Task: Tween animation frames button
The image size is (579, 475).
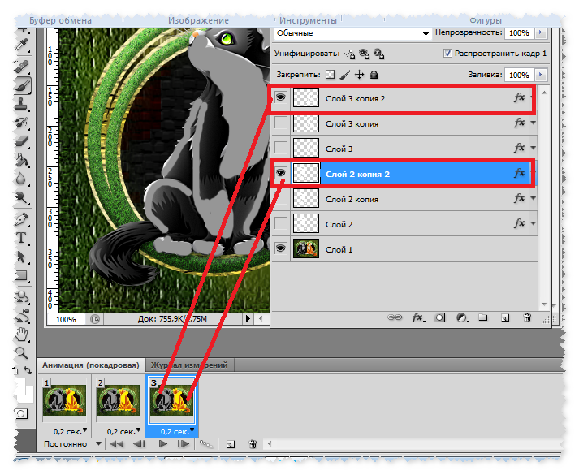Action: pyautogui.click(x=205, y=443)
